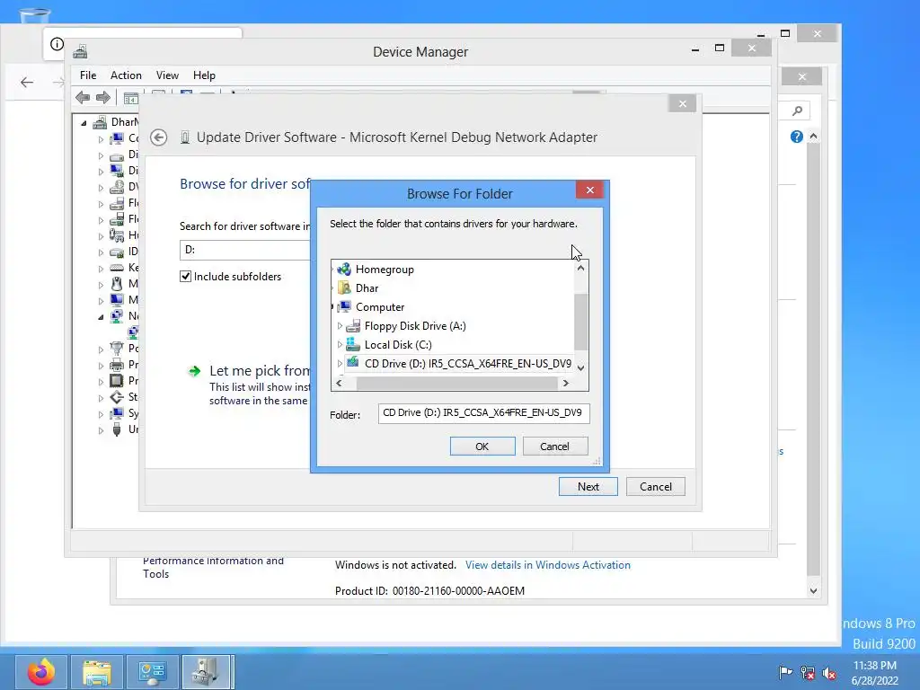Click the console tree toolbar icon in Device Manager
The image size is (920, 690).
pos(131,98)
